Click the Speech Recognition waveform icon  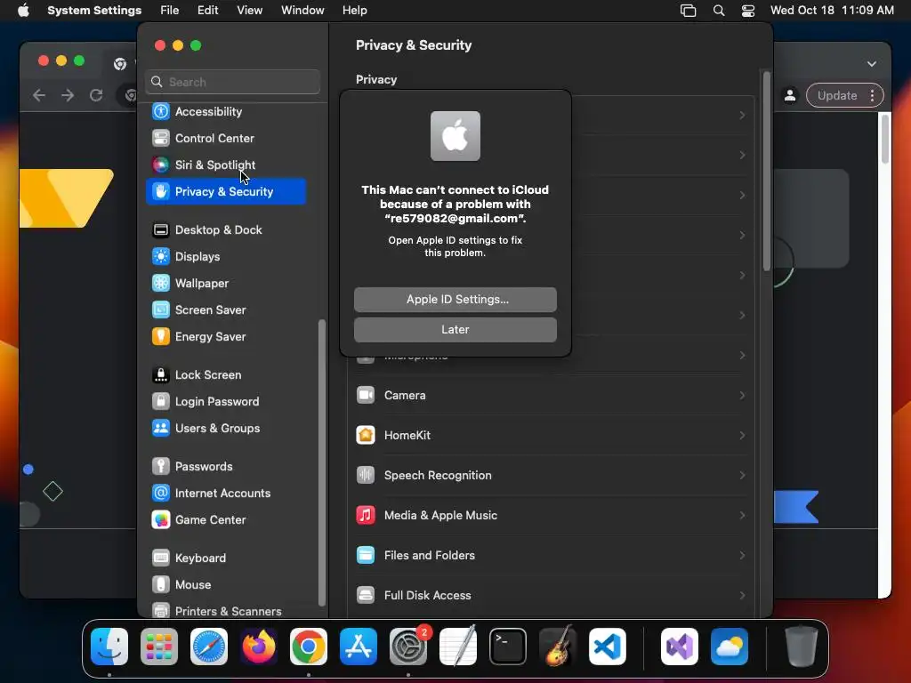coord(366,476)
